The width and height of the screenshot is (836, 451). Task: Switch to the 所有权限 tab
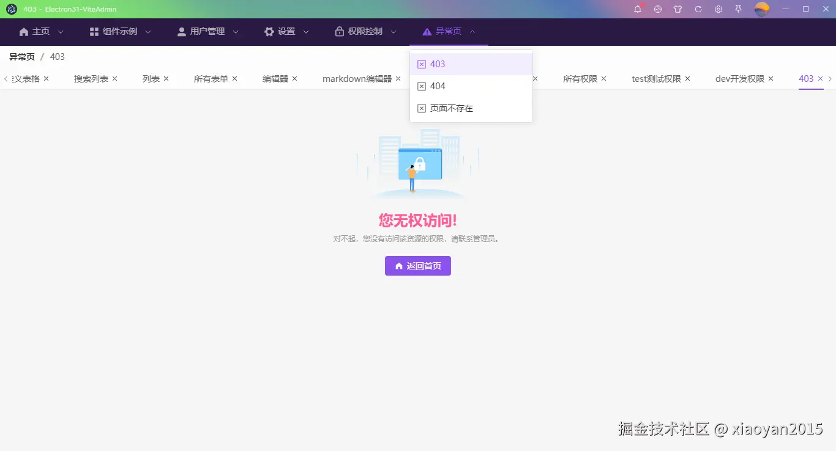[x=580, y=79]
